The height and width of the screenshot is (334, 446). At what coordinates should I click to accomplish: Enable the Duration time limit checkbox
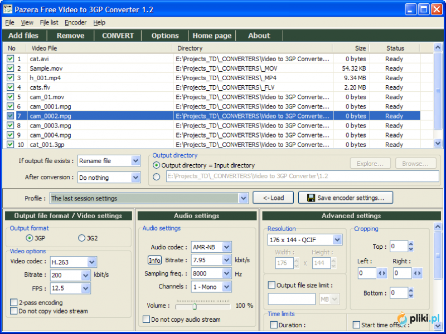pyautogui.click(x=274, y=325)
